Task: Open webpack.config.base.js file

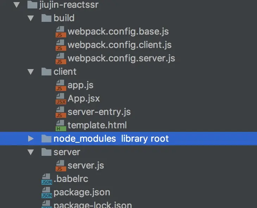Action: (118, 32)
